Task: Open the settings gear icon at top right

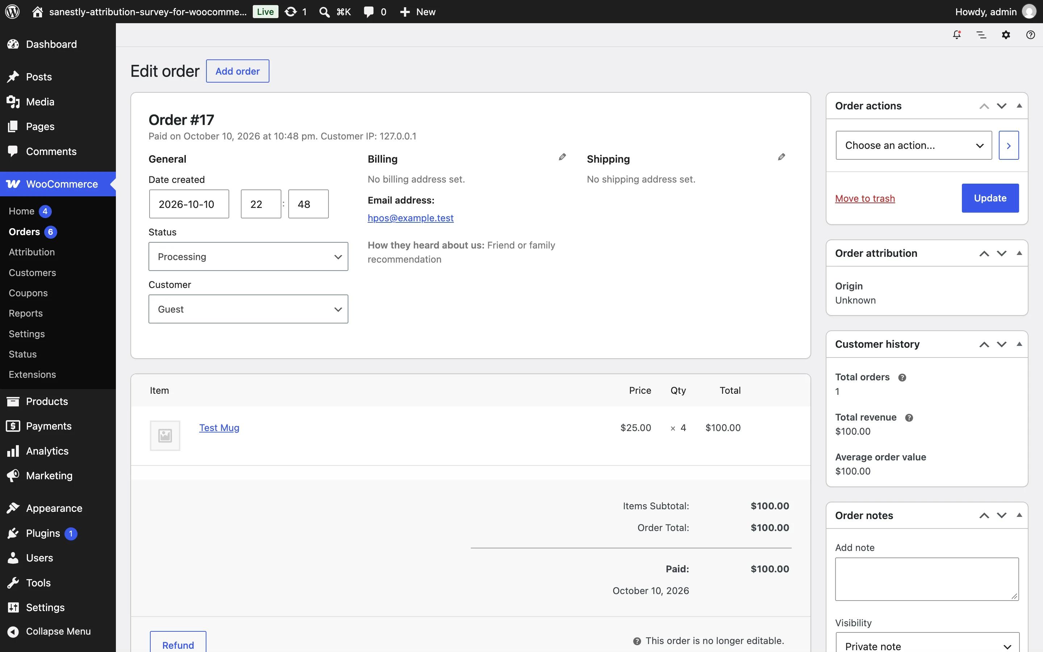Action: click(1006, 35)
